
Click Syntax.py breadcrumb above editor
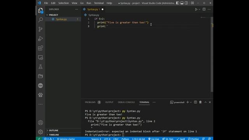point(94,15)
